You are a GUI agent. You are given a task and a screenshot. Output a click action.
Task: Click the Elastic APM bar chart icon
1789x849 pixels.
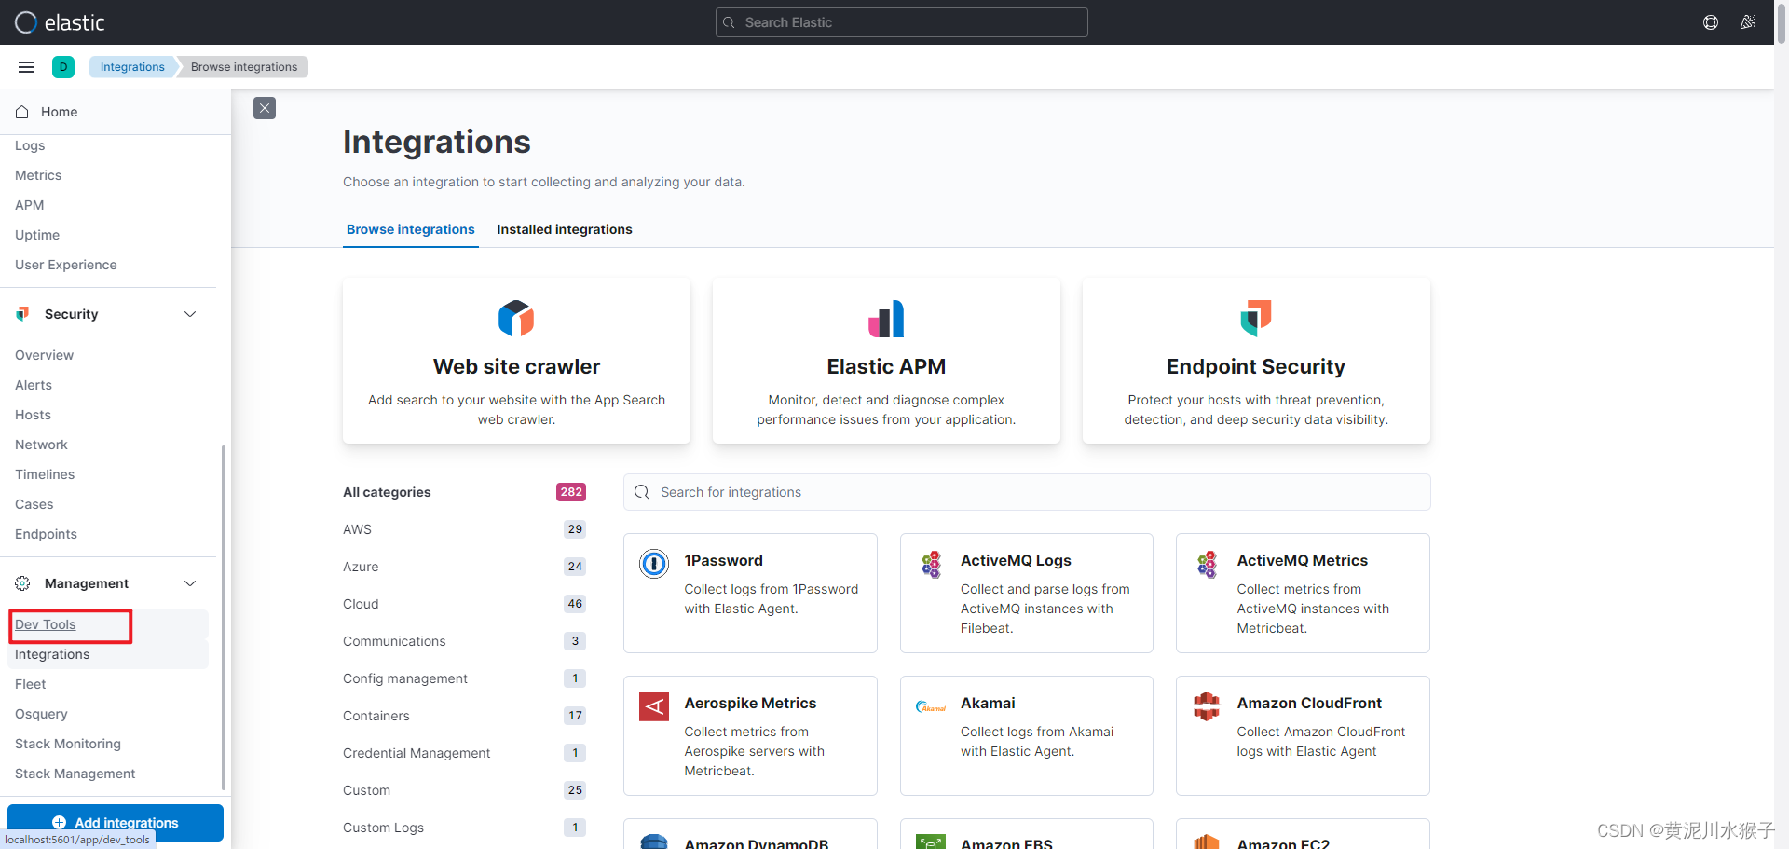click(x=886, y=319)
